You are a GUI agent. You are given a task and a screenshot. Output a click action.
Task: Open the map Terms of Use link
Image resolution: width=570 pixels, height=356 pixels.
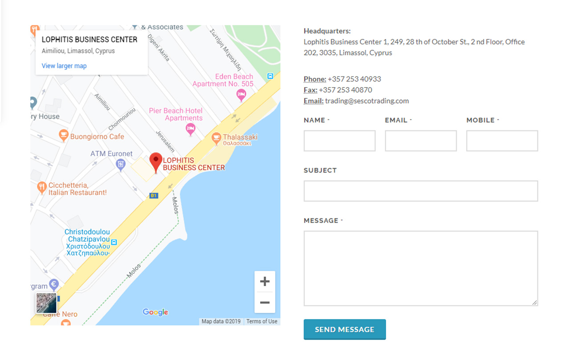coord(262,321)
